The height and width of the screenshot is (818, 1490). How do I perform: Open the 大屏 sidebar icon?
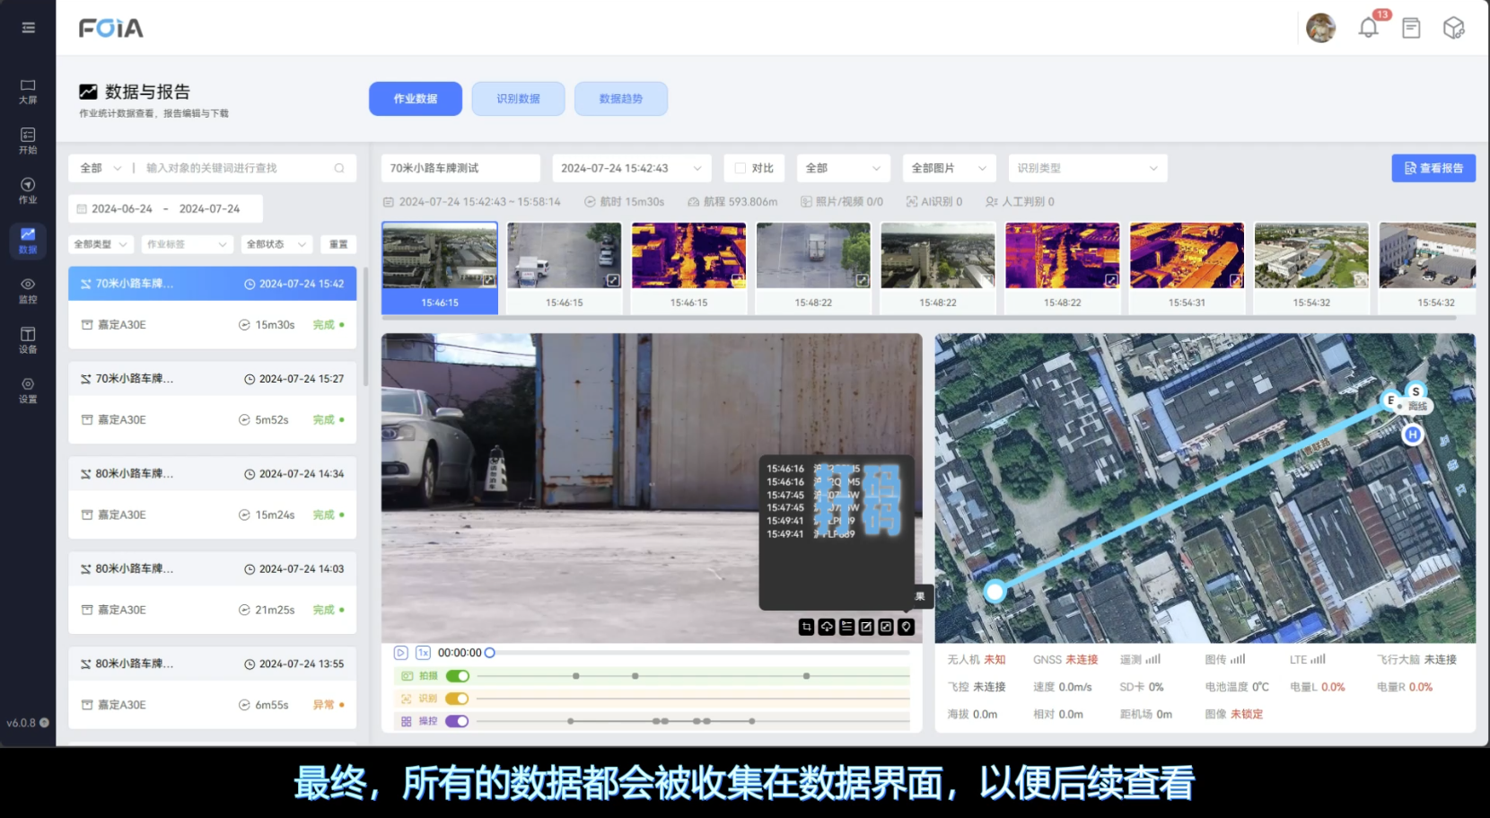click(x=28, y=91)
